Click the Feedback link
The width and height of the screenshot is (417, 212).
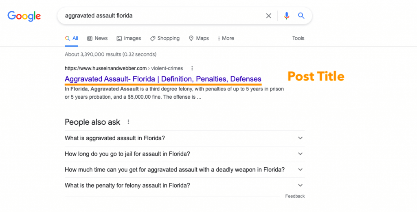click(295, 196)
